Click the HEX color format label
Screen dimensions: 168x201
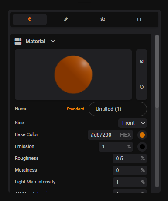[x=125, y=135]
